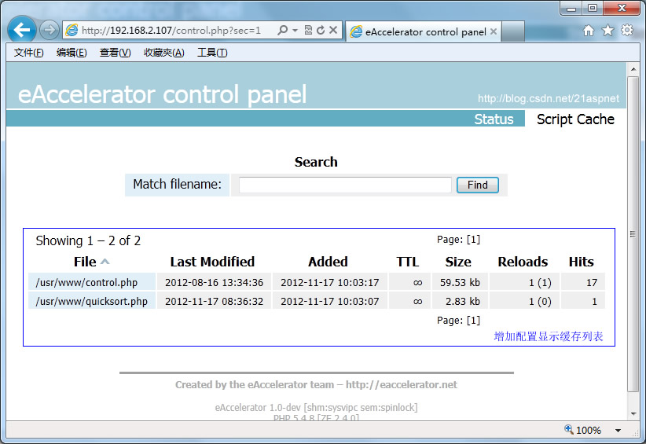The image size is (646, 444).
Task: Maximize the browser window
Action: pyautogui.click(x=593, y=8)
